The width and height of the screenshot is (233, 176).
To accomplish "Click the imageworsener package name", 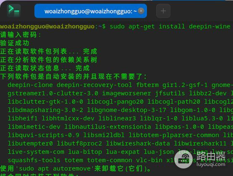I will (x=126, y=93).
